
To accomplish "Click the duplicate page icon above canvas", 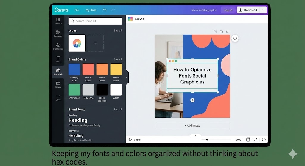I will pos(221,31).
